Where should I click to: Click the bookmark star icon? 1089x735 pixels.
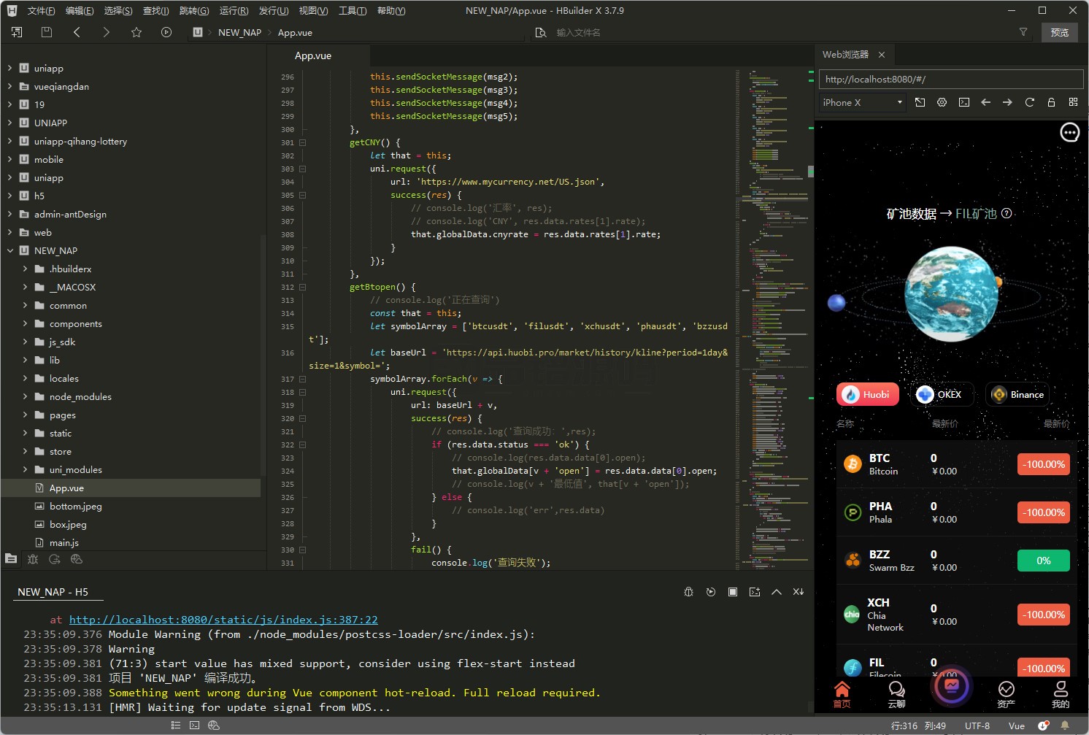click(x=136, y=32)
